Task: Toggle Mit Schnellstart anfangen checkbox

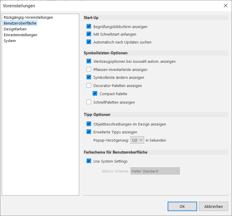Action: tap(89, 34)
